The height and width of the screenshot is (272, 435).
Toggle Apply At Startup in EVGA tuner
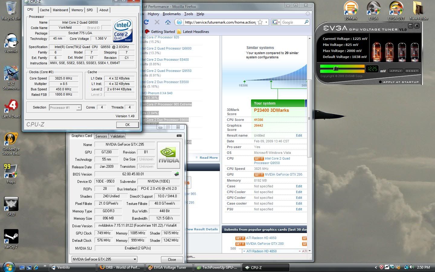[380, 82]
